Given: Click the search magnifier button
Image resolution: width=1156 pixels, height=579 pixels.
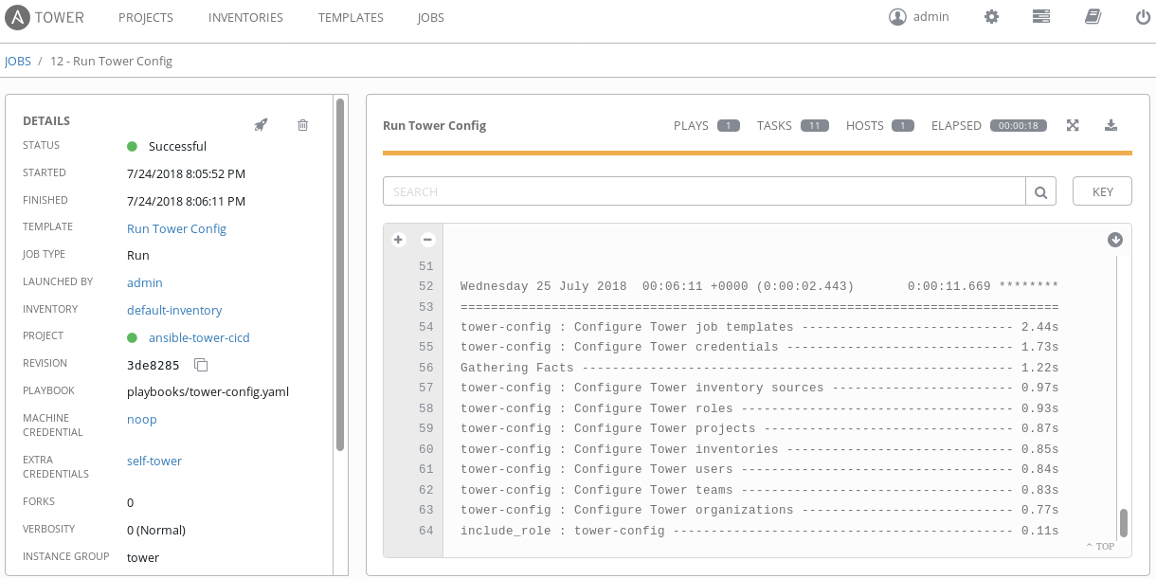Looking at the screenshot, I should coord(1040,191).
